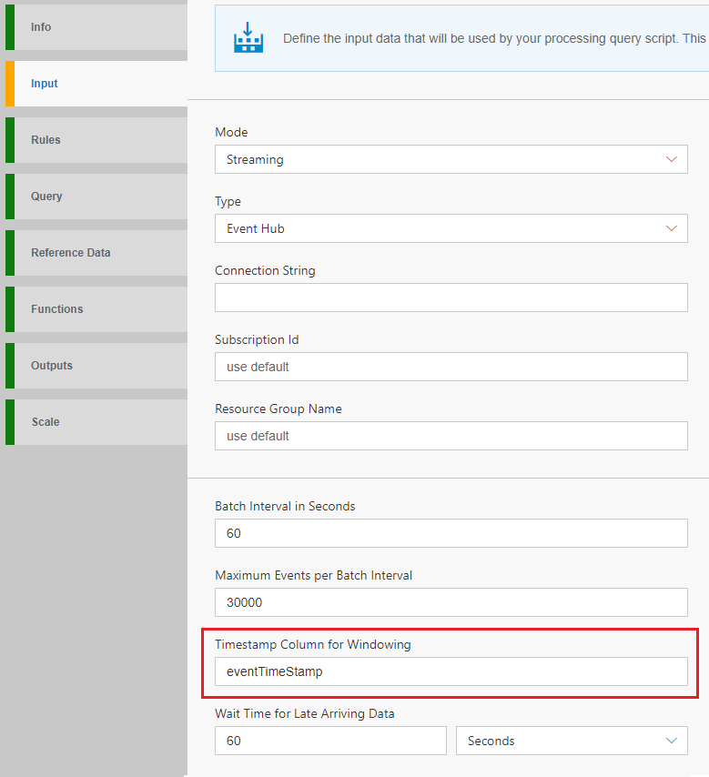The width and height of the screenshot is (709, 777).
Task: Navigate to the Outputs tab
Action: [96, 366]
